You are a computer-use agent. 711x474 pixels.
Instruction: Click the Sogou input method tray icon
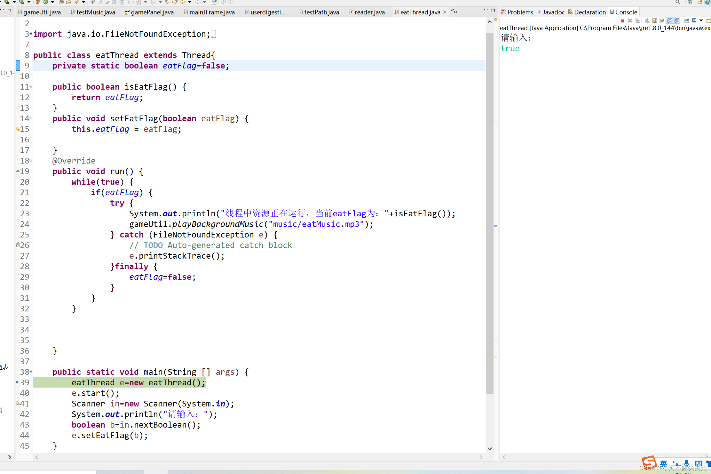(x=649, y=462)
